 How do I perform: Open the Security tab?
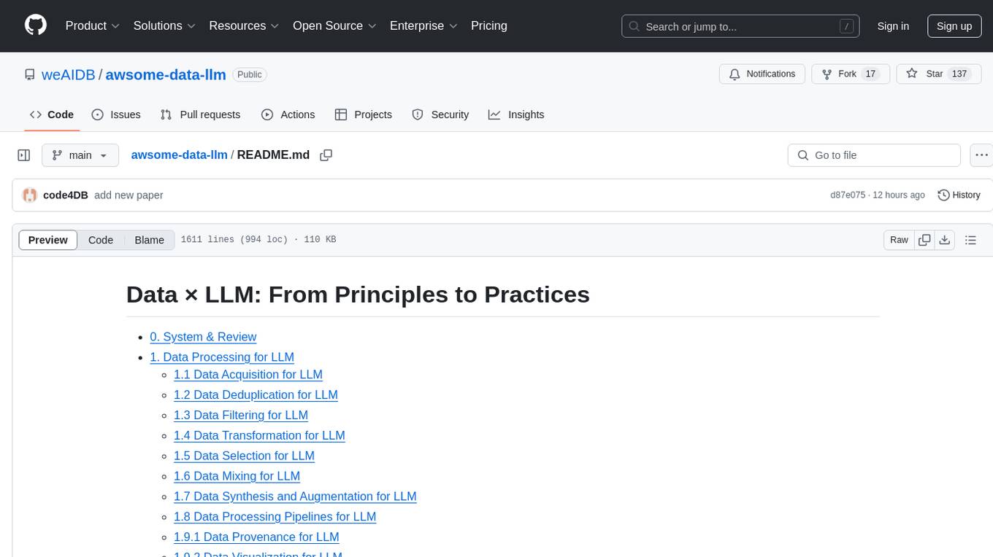pos(440,114)
